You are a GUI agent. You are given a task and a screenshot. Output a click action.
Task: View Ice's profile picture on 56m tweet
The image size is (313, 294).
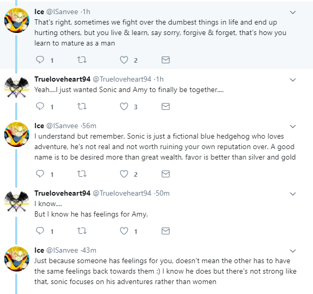pyautogui.click(x=17, y=134)
